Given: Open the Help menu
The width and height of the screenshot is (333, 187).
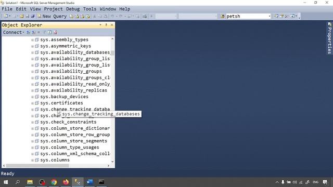Looking at the screenshot, I should (125, 9).
